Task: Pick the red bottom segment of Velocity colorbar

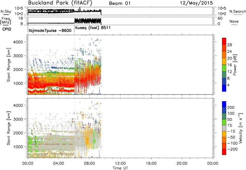Action: [x=224, y=152]
